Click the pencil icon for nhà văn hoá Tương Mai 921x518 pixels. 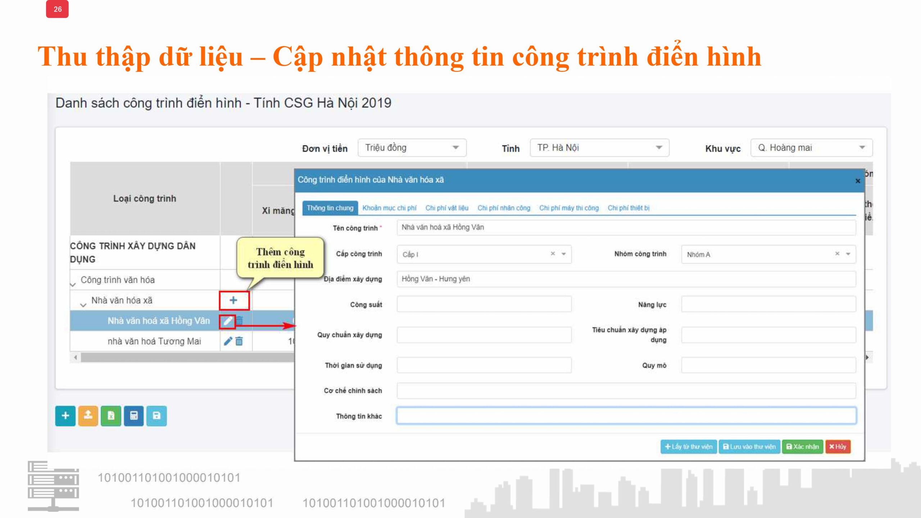(x=228, y=341)
